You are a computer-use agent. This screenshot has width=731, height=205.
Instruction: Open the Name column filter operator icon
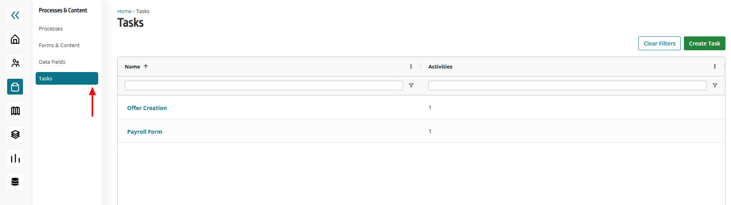pos(411,85)
